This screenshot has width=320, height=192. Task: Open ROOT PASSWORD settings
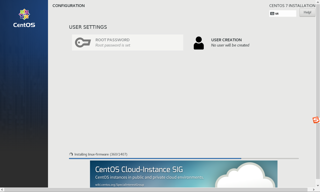point(127,42)
